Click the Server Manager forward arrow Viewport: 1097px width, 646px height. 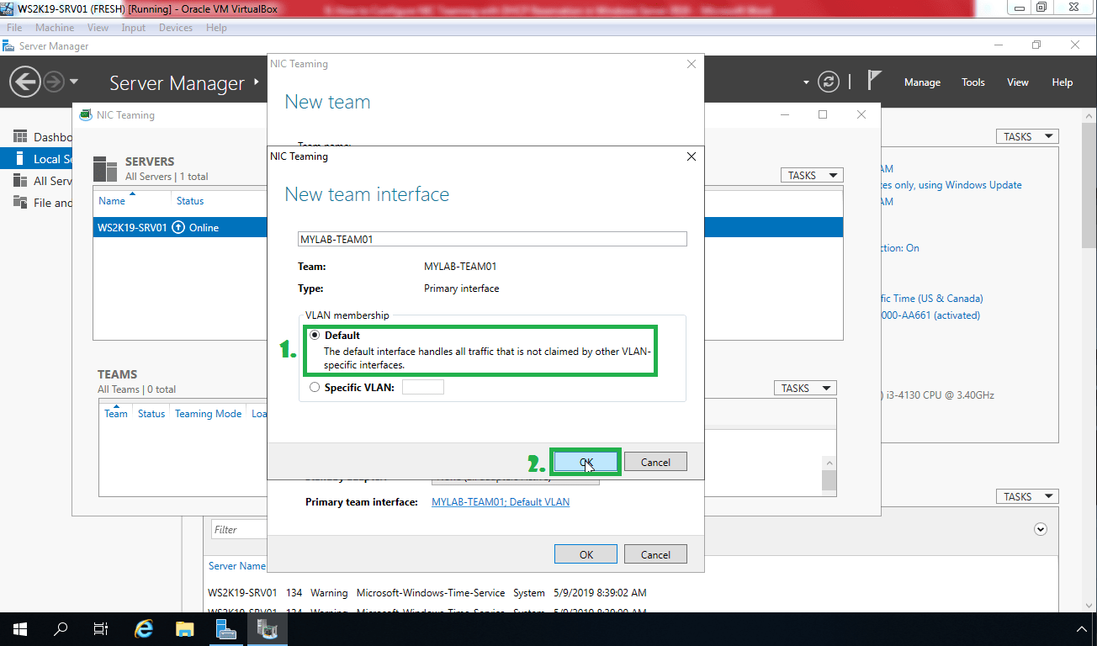point(54,82)
